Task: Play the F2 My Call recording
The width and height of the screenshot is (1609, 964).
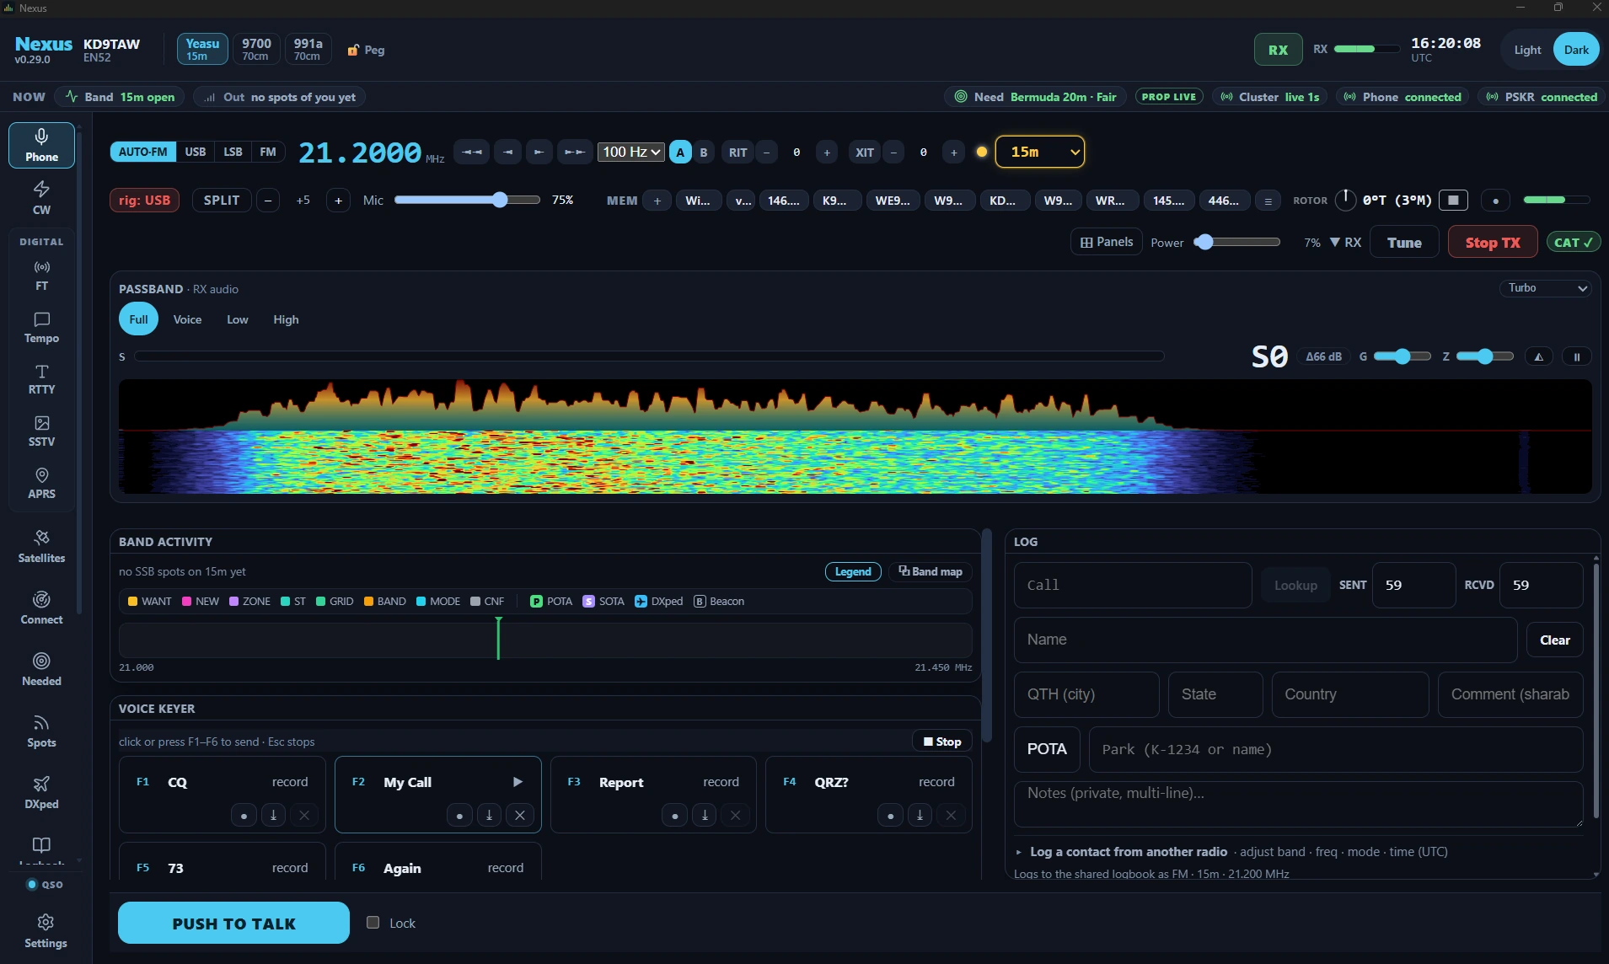Action: (518, 782)
